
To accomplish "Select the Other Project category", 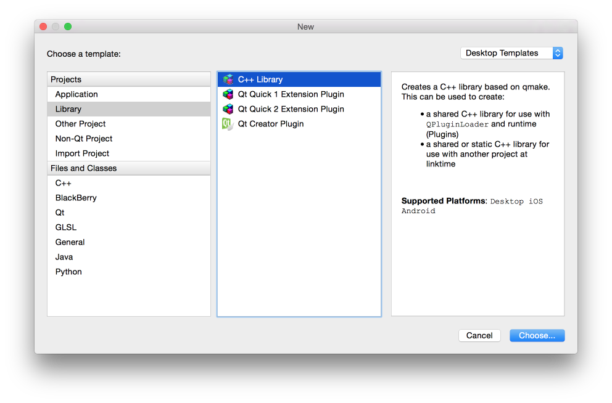I will pyautogui.click(x=129, y=124).
